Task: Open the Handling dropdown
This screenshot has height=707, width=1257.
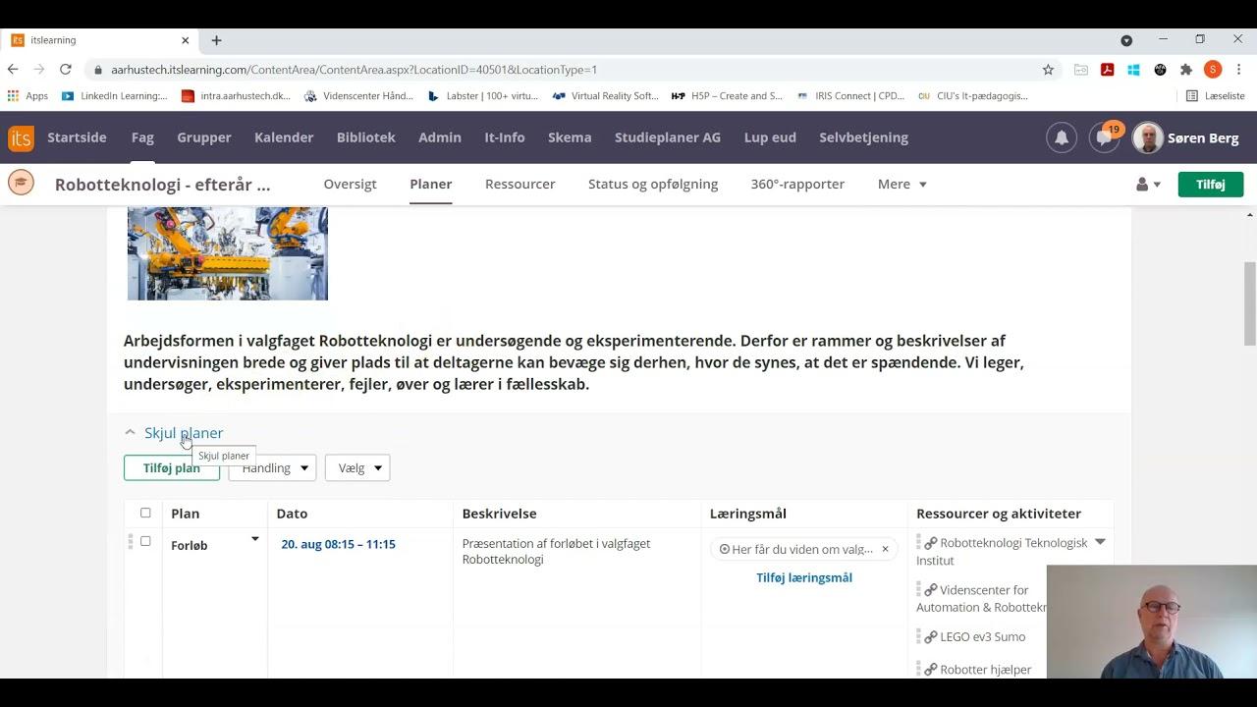Action: pyautogui.click(x=274, y=468)
